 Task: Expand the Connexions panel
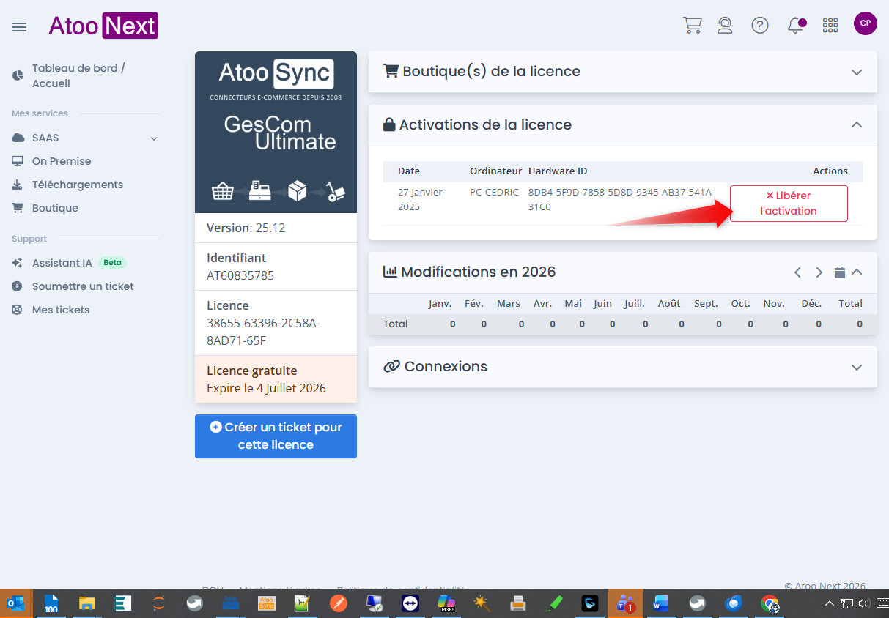coord(856,368)
